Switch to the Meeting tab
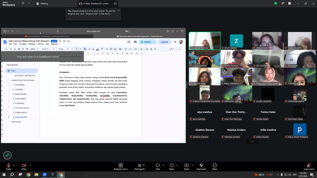The height and width of the screenshot is (178, 317). [42, 3]
